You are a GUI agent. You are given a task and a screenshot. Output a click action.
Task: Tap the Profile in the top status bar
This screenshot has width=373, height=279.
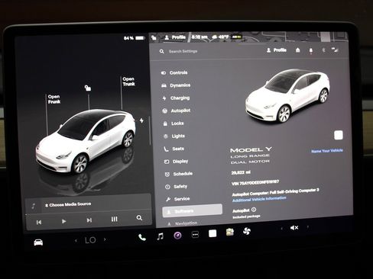pos(175,37)
